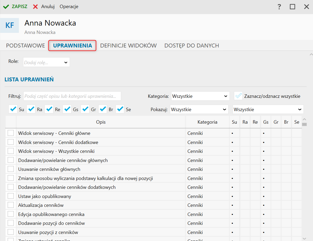Toggle the Ra filter checkbox
This screenshot has width=313, height=241.
pyautogui.click(x=31, y=109)
